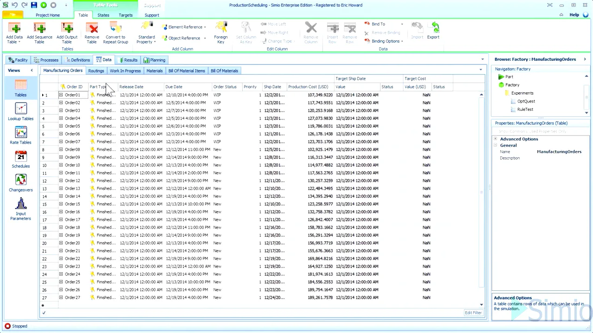The height and width of the screenshot is (333, 593).
Task: Collapse the Views sidebar with the chevron
Action: (32, 70)
